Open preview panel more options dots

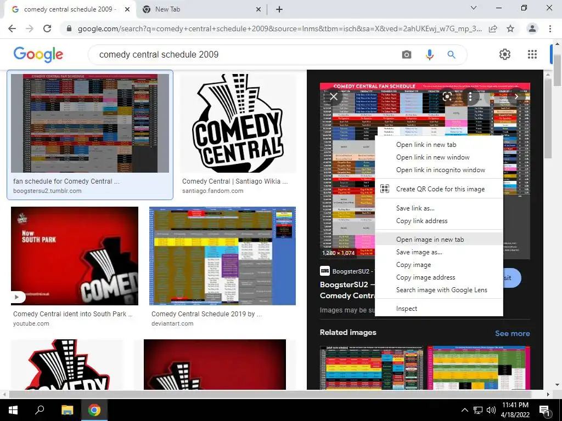coord(470,96)
